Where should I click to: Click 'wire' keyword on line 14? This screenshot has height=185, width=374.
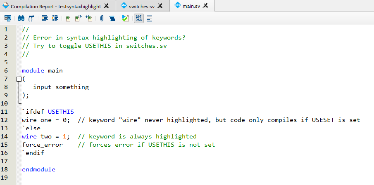click(29, 136)
